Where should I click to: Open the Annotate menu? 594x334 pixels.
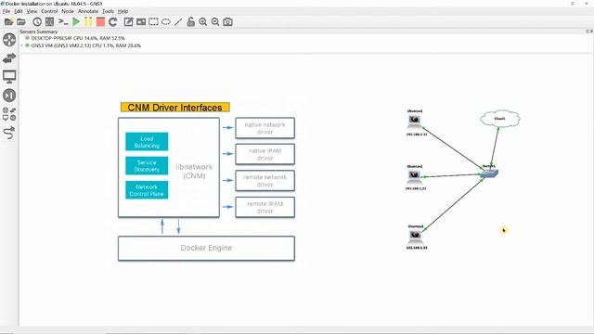88,11
